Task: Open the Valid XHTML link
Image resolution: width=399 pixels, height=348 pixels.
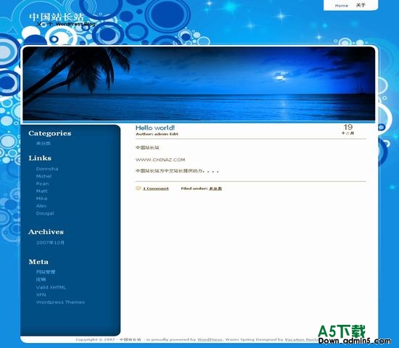Action: pos(52,287)
